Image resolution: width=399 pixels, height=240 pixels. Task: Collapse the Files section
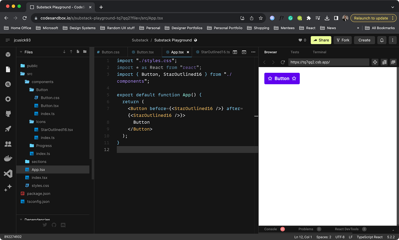tap(21, 52)
